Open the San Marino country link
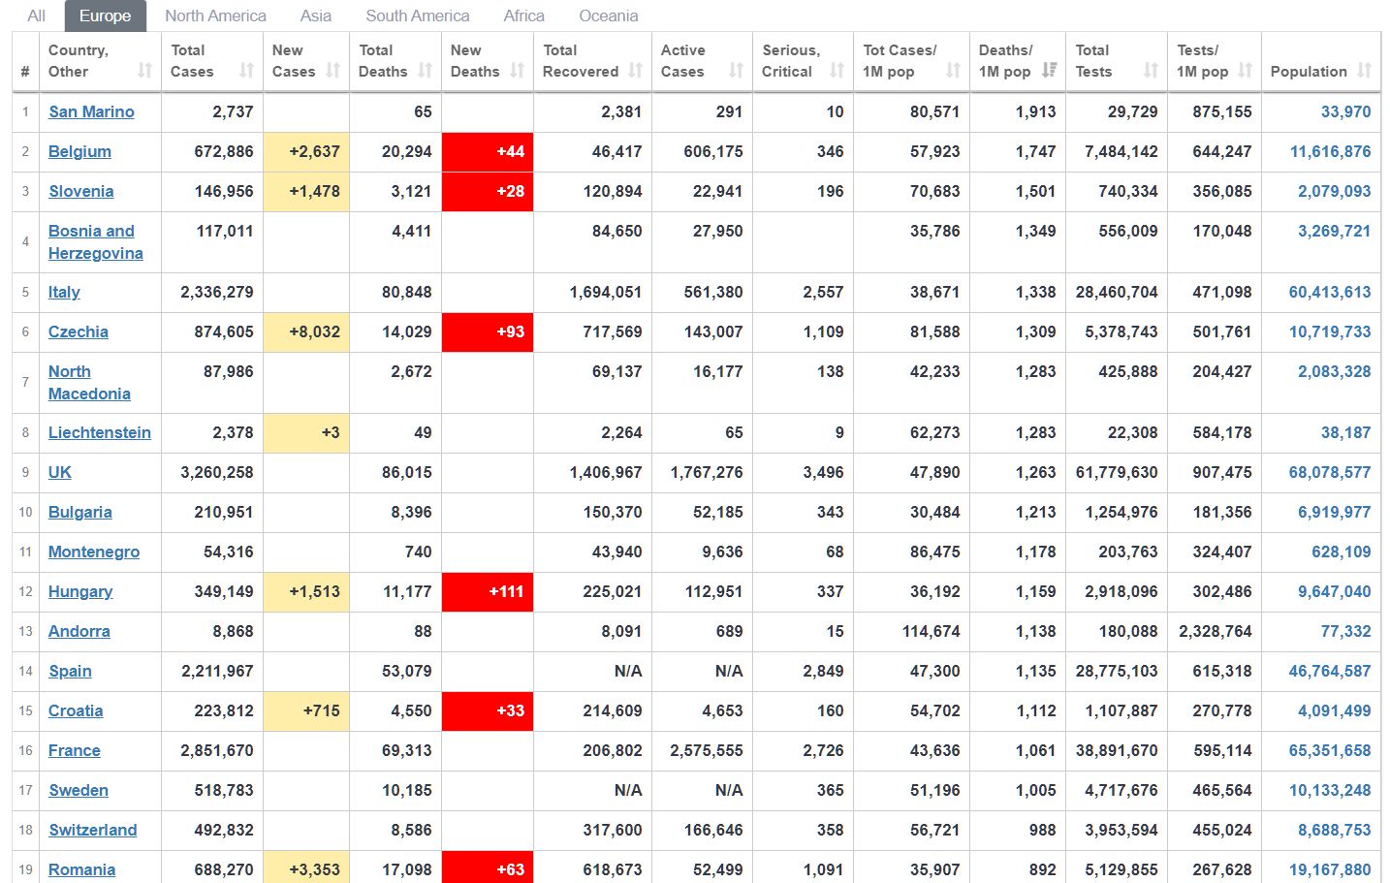Image resolution: width=1390 pixels, height=883 pixels. click(x=91, y=111)
